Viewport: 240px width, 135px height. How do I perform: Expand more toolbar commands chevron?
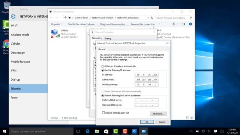(x=159, y=24)
